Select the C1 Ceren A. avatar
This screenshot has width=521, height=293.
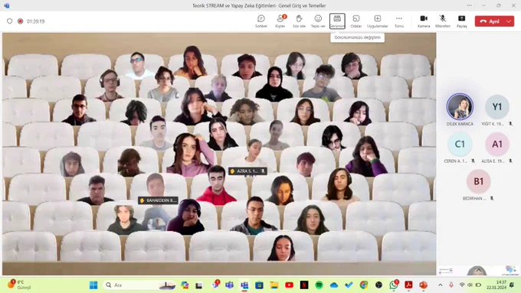460,144
